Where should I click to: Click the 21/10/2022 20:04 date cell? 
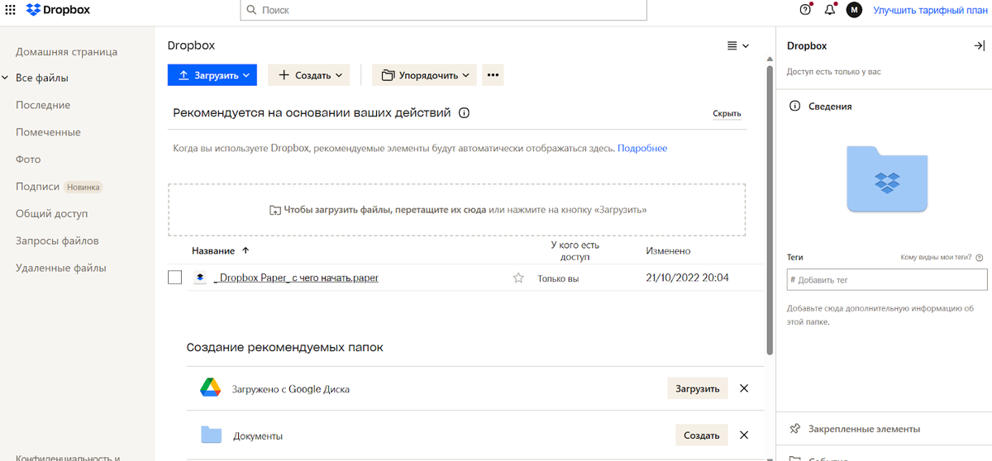coord(687,278)
